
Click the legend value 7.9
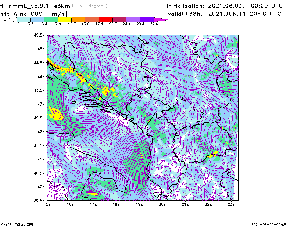click(58, 24)
